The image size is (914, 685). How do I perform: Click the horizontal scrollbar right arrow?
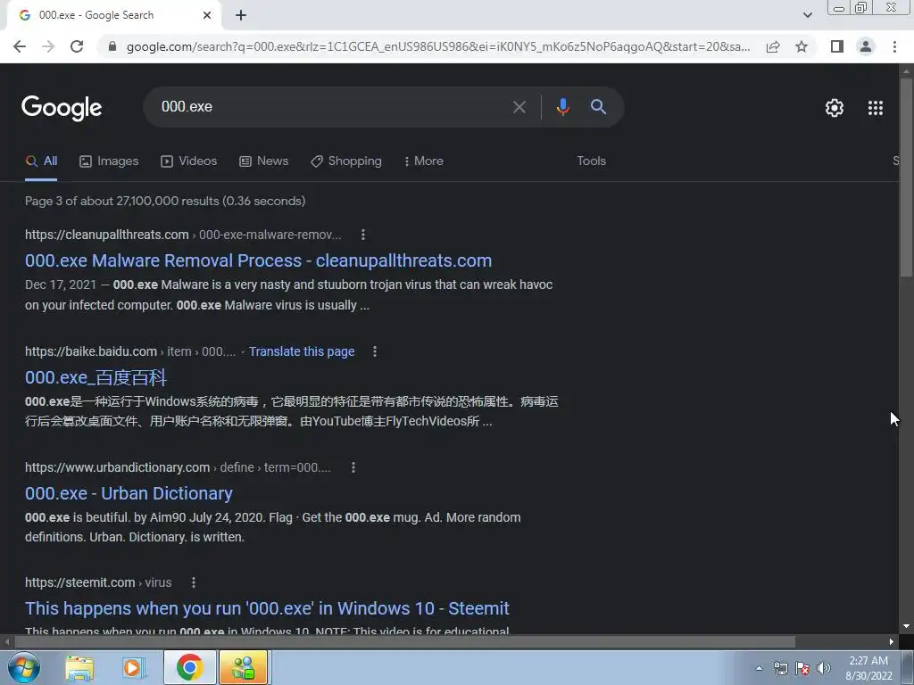pyautogui.click(x=892, y=642)
